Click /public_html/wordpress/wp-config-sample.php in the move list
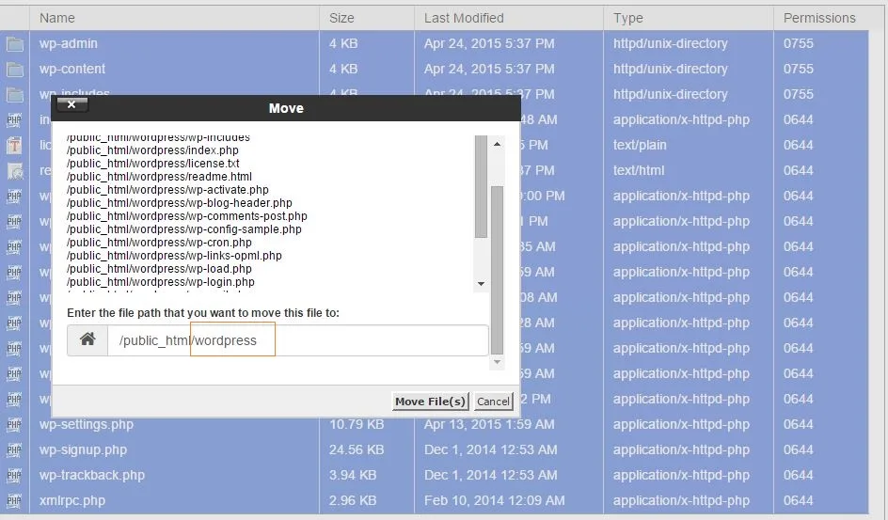Image resolution: width=888 pixels, height=520 pixels. pyautogui.click(x=184, y=229)
